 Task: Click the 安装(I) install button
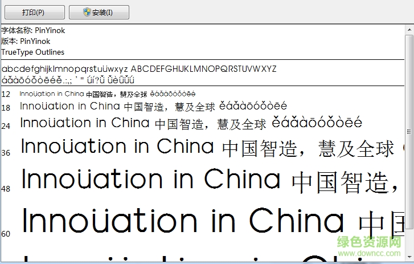tap(99, 12)
